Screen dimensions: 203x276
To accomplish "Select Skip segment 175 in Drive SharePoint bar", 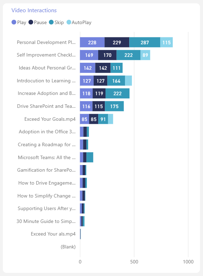I will tap(114, 106).
